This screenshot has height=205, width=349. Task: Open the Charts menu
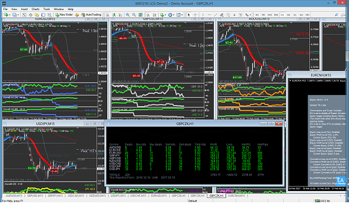coord(35,9)
